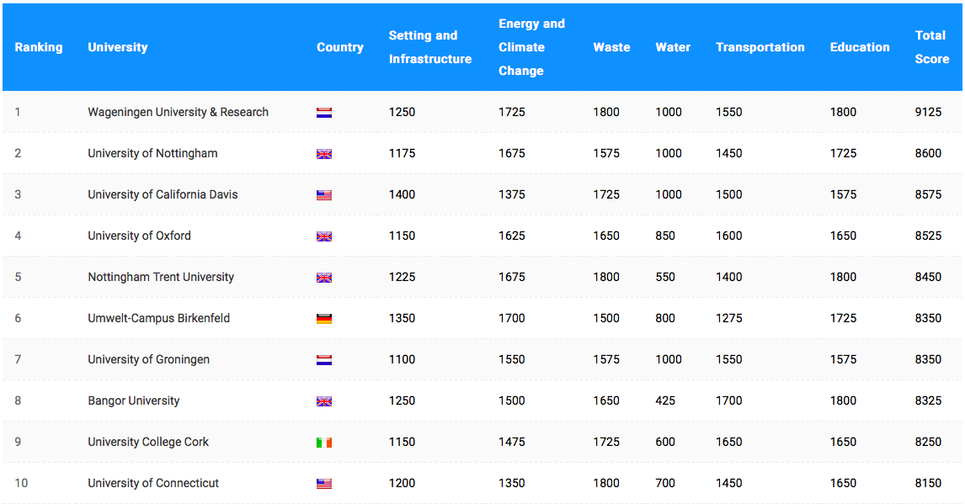Click ranking number 10
Image resolution: width=965 pixels, height=504 pixels.
tap(22, 482)
